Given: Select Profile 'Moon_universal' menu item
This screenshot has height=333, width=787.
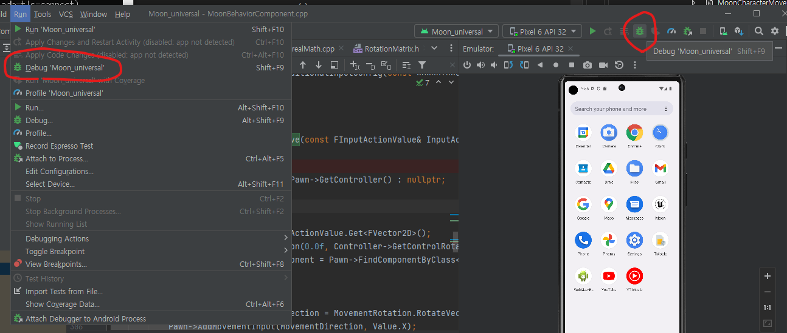Looking at the screenshot, I should (151, 93).
